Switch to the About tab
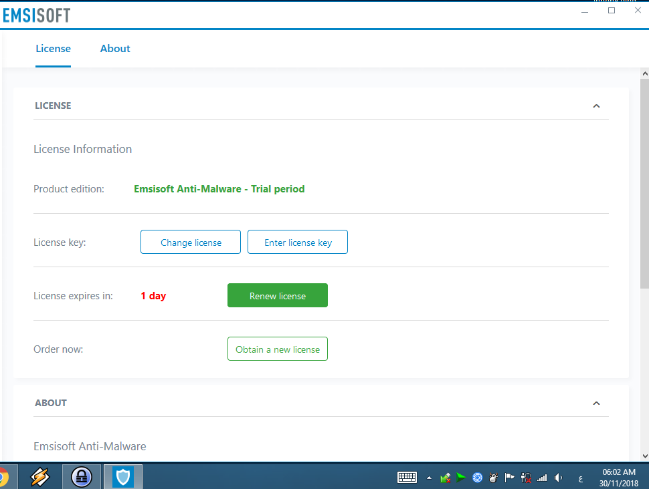 coord(115,48)
